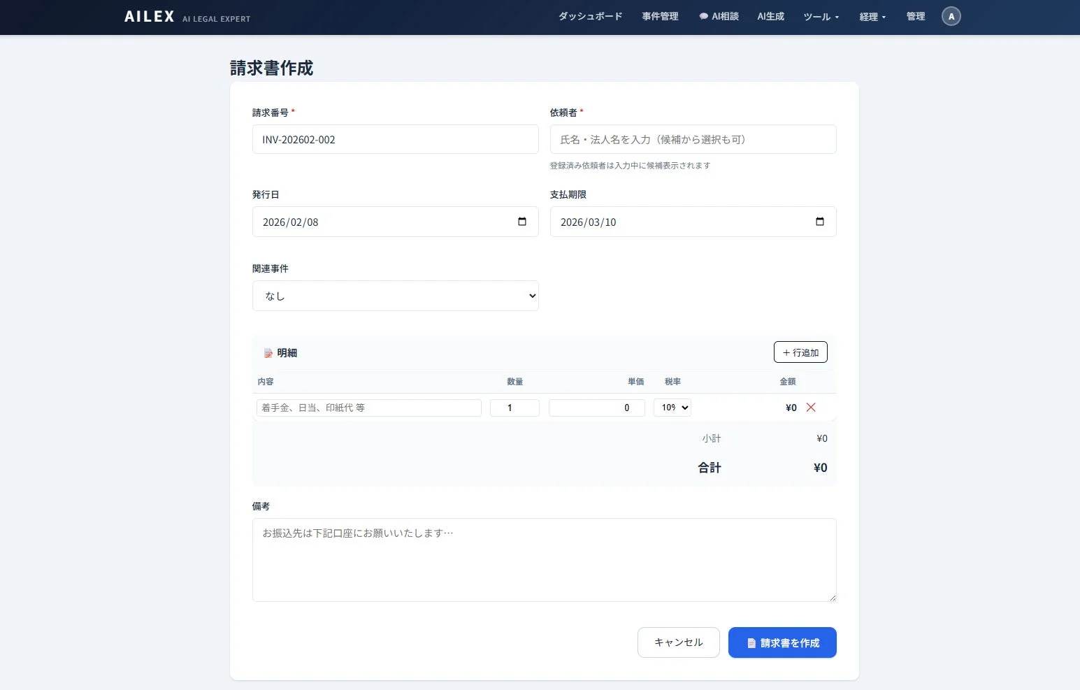Select 事件管理 in the navigation bar
The image size is (1080, 690).
(x=659, y=16)
